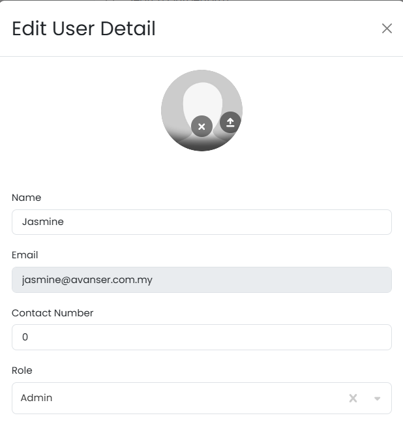Expand the Role dropdown arrow
This screenshot has height=422, width=403.
(x=377, y=399)
